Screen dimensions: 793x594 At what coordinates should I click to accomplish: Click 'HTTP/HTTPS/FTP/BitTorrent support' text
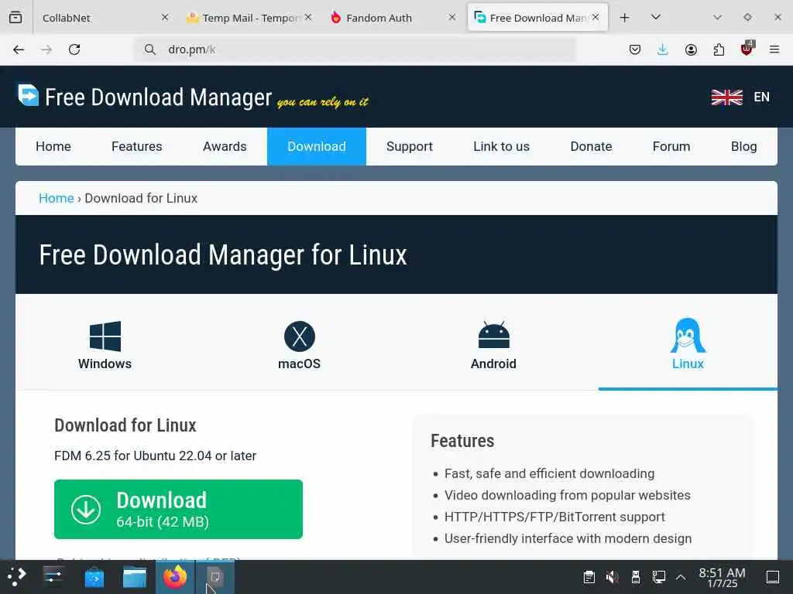point(554,517)
